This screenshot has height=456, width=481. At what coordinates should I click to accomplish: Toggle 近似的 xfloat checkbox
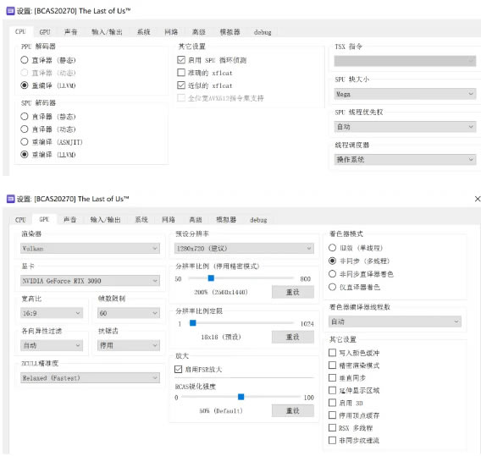click(181, 85)
